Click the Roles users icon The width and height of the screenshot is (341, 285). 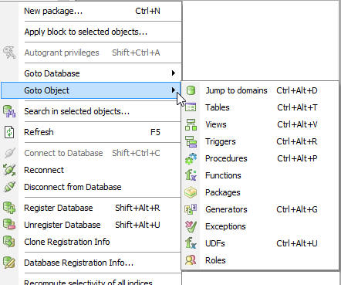coord(191,260)
